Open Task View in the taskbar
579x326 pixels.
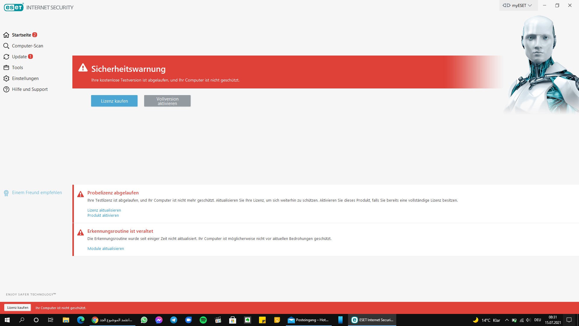coord(51,320)
